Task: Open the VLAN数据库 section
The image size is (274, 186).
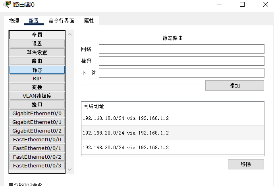Action: (37, 96)
